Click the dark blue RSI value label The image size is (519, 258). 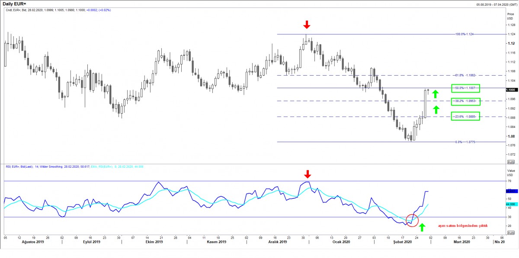pos(510,191)
